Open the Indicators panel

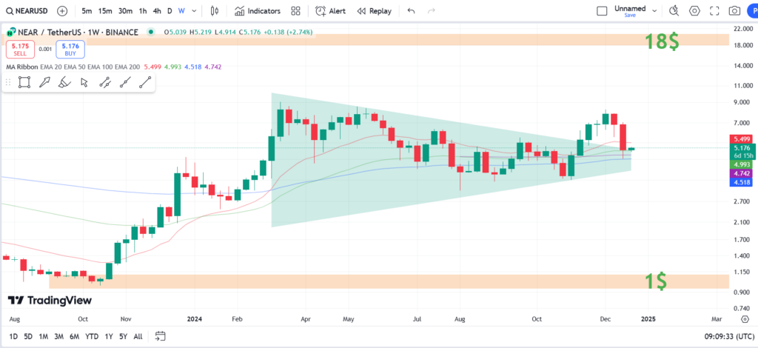click(x=257, y=11)
